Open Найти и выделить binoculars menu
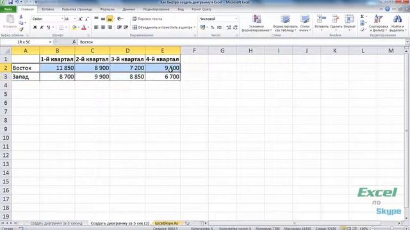 point(397,23)
